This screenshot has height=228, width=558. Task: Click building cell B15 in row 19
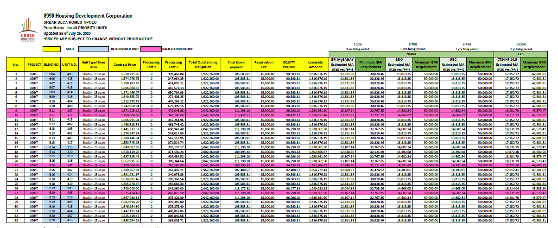click(x=52, y=156)
